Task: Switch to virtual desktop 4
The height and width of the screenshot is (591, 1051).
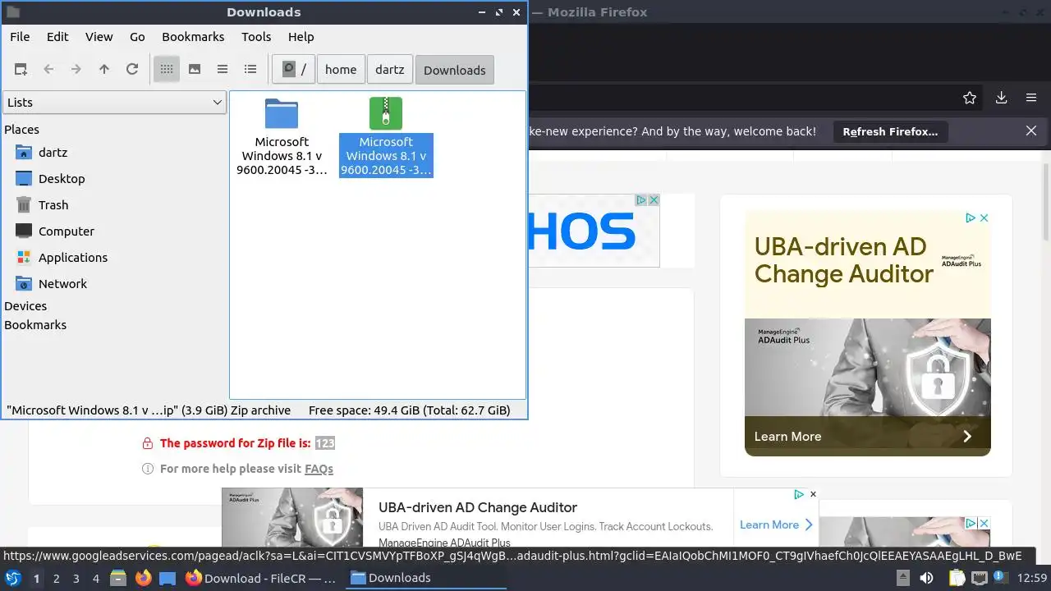Action: [96, 578]
